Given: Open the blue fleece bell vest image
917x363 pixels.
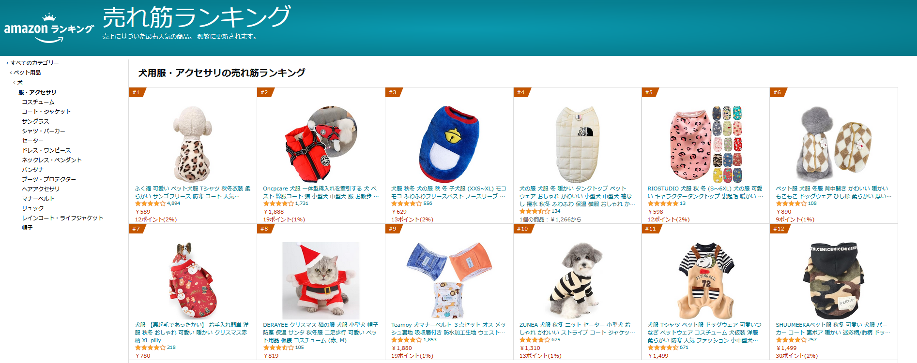Looking at the screenshot, I should tap(449, 144).
